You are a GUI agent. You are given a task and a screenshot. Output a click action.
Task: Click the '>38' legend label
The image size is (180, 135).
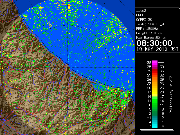click(148, 62)
